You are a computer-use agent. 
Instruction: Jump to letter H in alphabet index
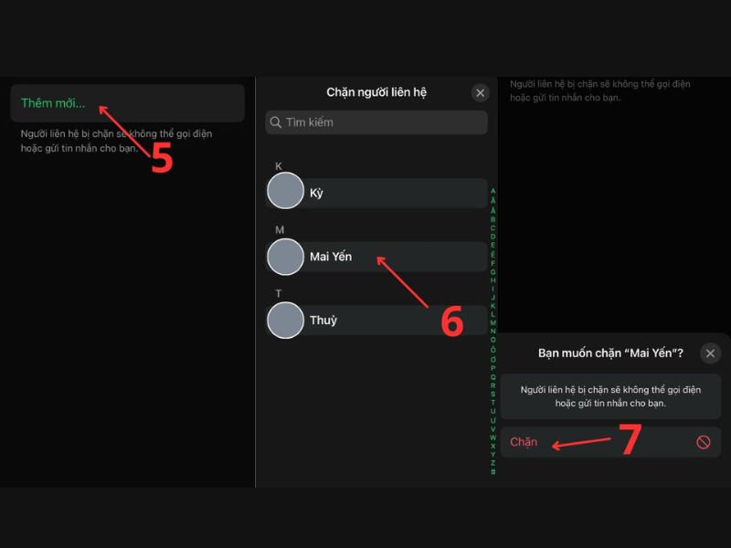pyautogui.click(x=493, y=279)
